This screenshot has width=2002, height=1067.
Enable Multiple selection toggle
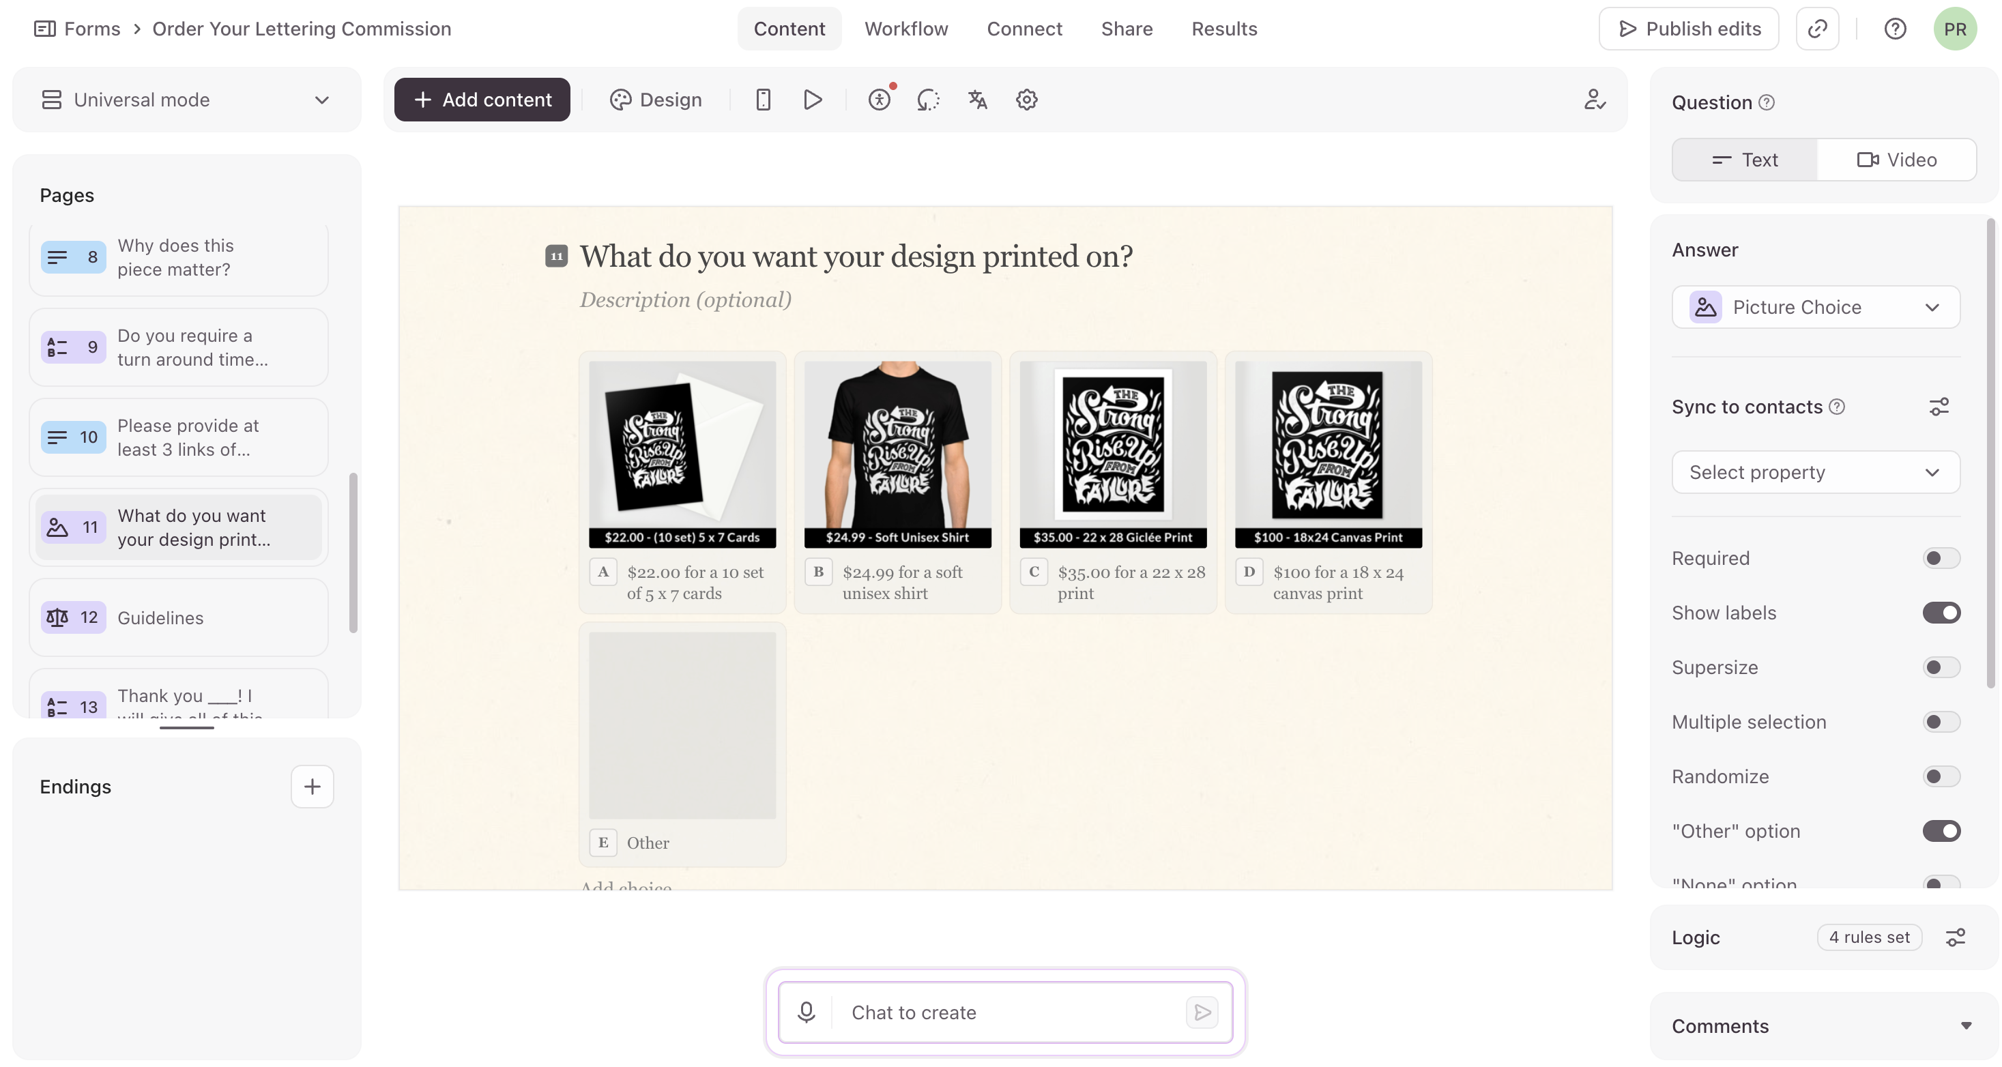(x=1941, y=722)
